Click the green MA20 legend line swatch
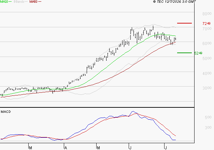The width and height of the screenshot is (214, 150). [10, 2]
